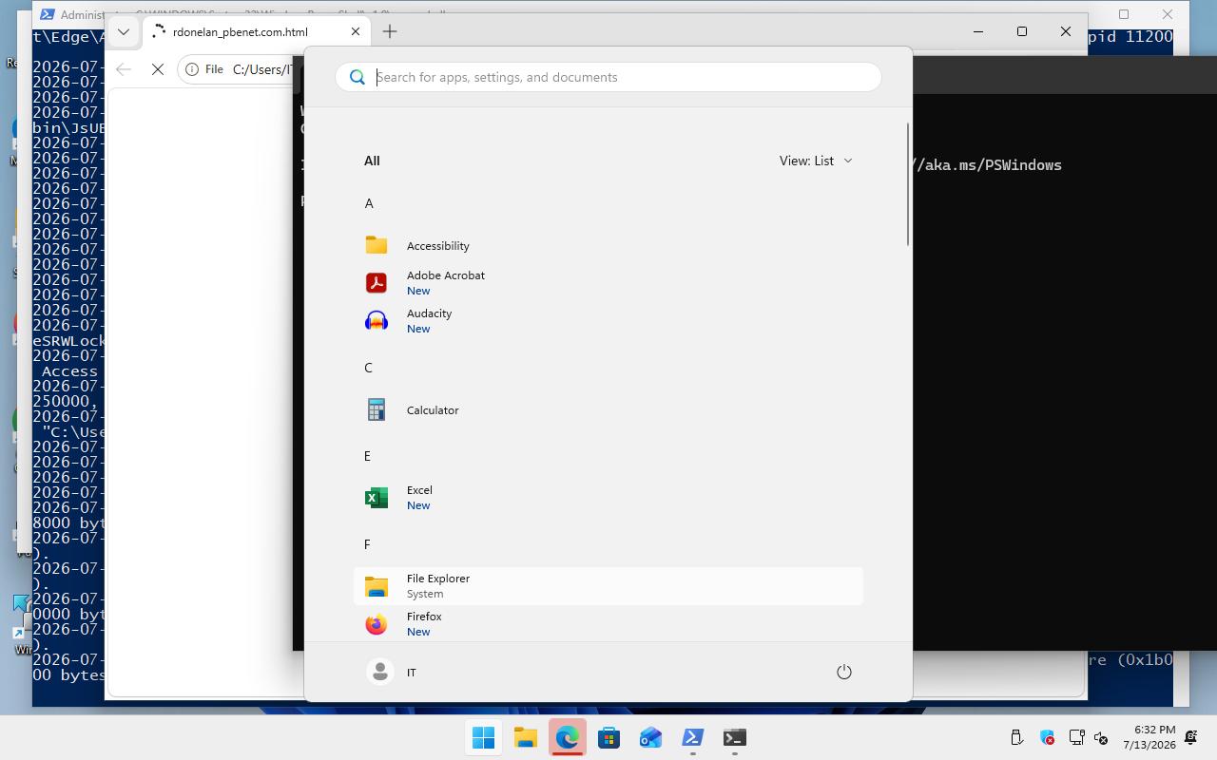Image resolution: width=1217 pixels, height=760 pixels.
Task: Click the Search for apps input field
Action: pyautogui.click(x=608, y=77)
